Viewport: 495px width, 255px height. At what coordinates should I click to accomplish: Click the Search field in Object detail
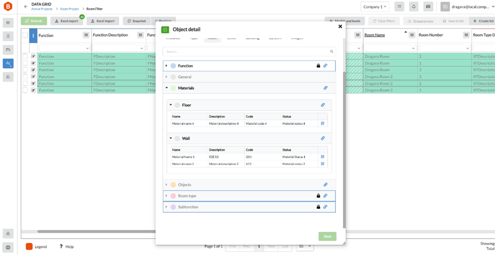coord(249,51)
